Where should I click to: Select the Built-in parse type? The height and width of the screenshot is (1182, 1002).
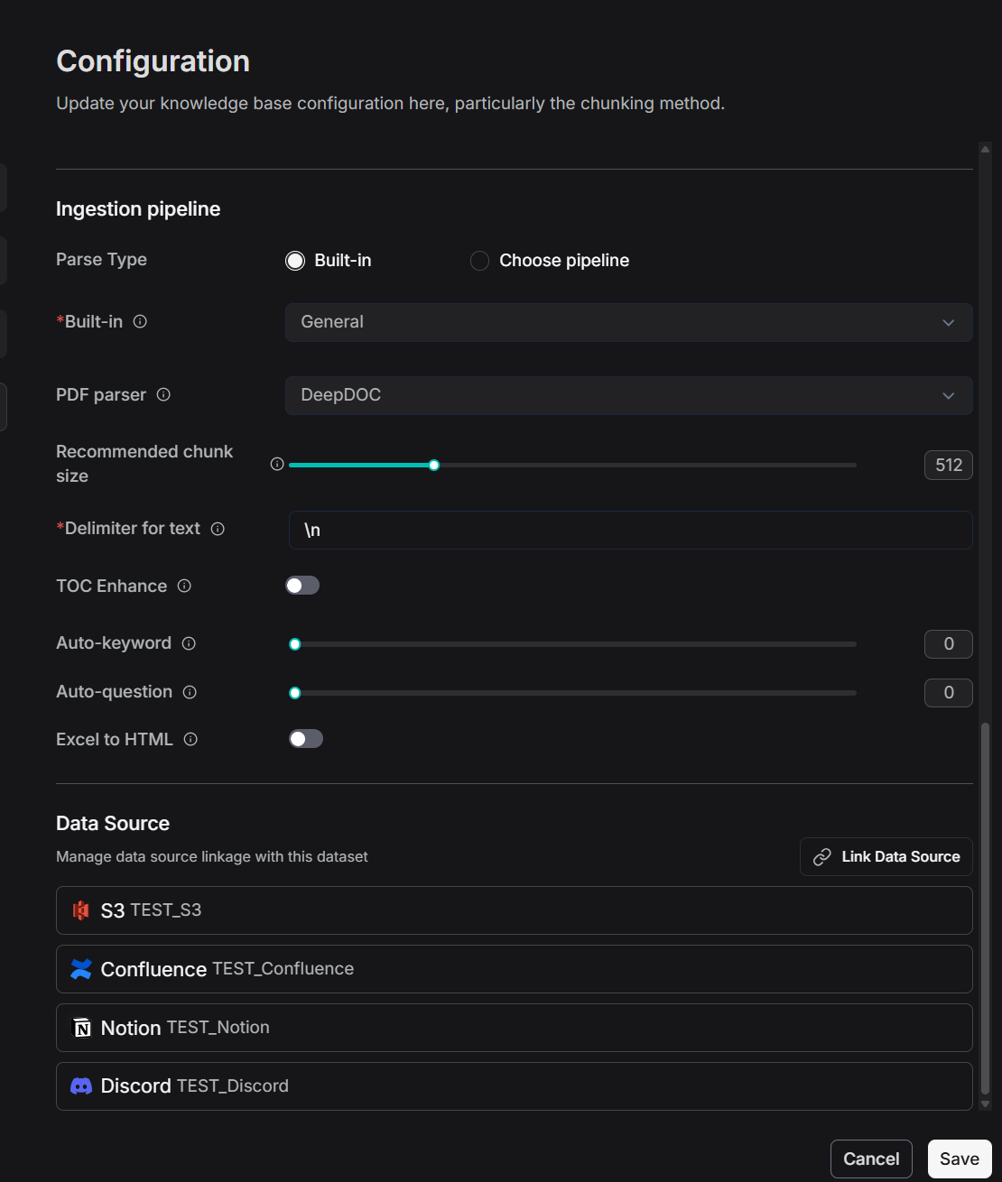[294, 260]
